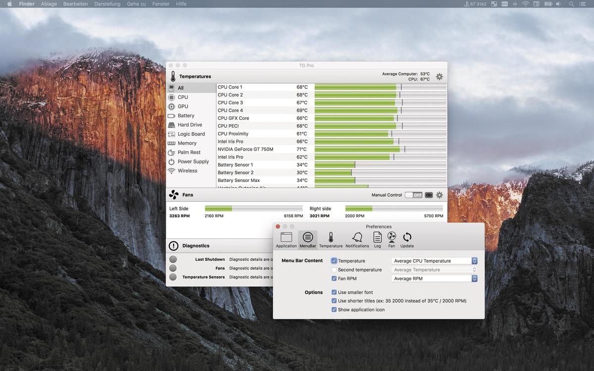Open the Wi-Fi menu bar icon
This screenshot has height=371, width=594.
click(x=525, y=4)
